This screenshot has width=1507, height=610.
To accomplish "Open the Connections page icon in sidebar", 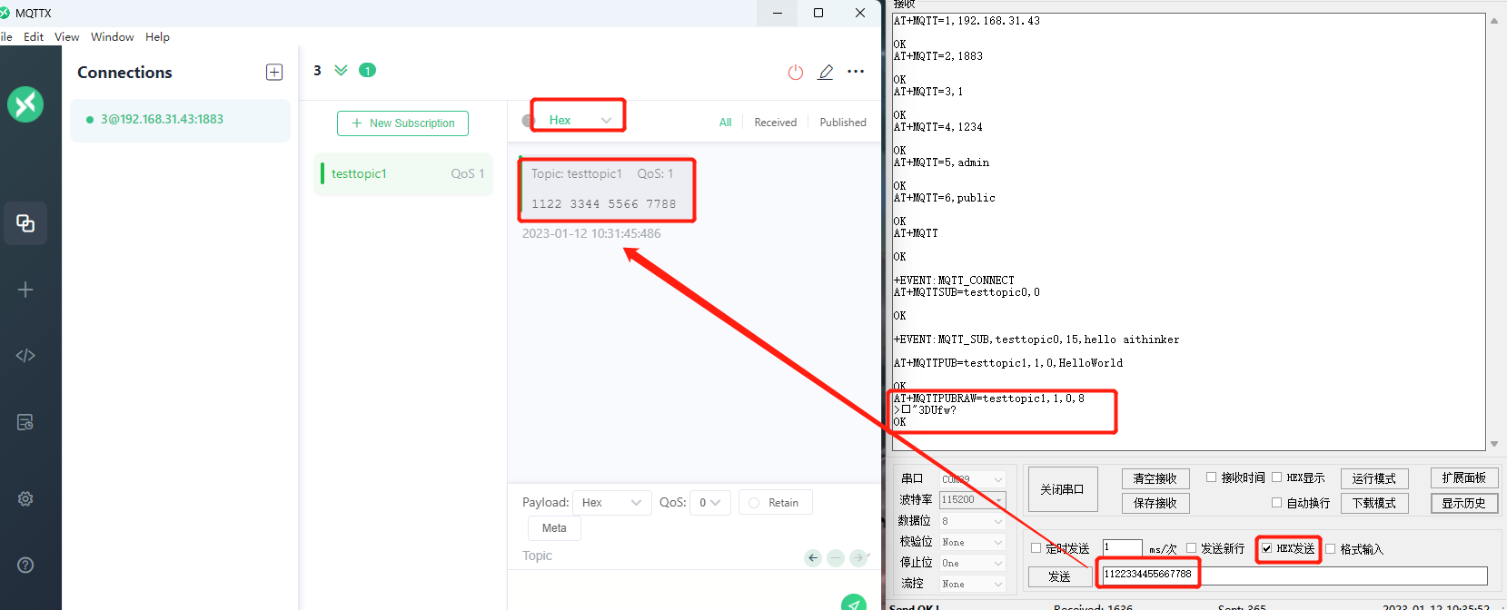I will coord(25,223).
